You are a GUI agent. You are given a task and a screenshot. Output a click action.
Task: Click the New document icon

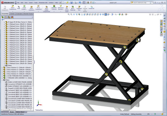63,3
